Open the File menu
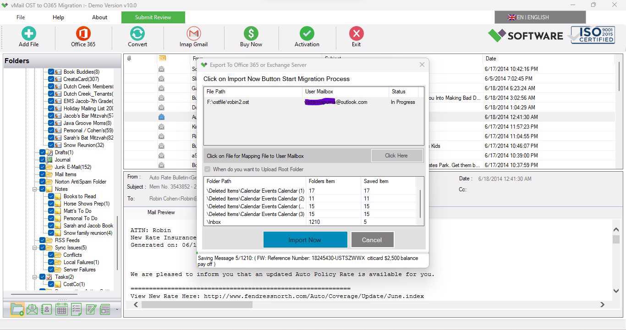 click(21, 17)
